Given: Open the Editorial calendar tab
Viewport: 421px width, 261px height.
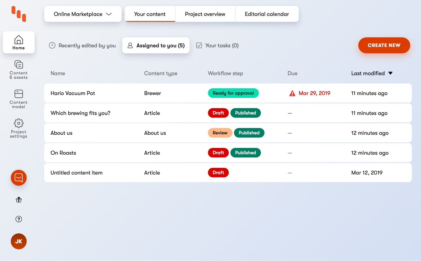Looking at the screenshot, I should coord(266,14).
